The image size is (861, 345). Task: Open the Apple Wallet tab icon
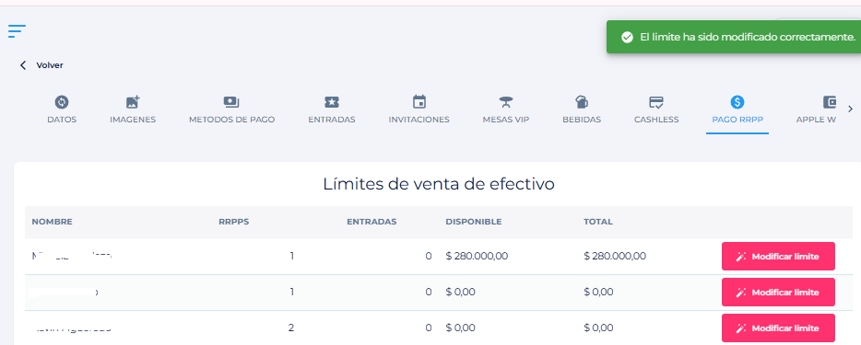click(829, 102)
